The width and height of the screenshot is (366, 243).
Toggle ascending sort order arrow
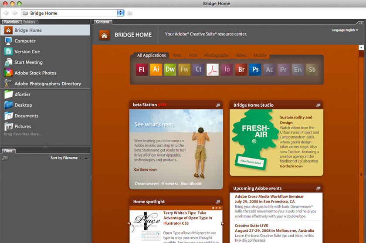86,158
